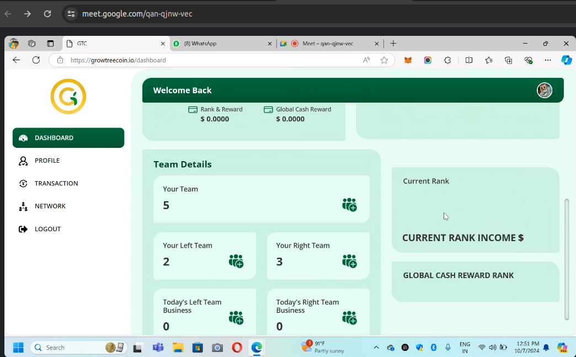Click the MetaMask fox extension icon
This screenshot has height=357, width=576.
tap(408, 60)
